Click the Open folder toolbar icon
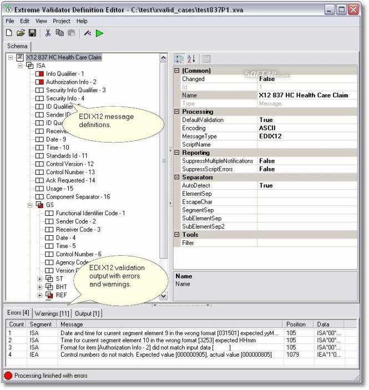The width and height of the screenshot is (369, 390). pos(21,33)
